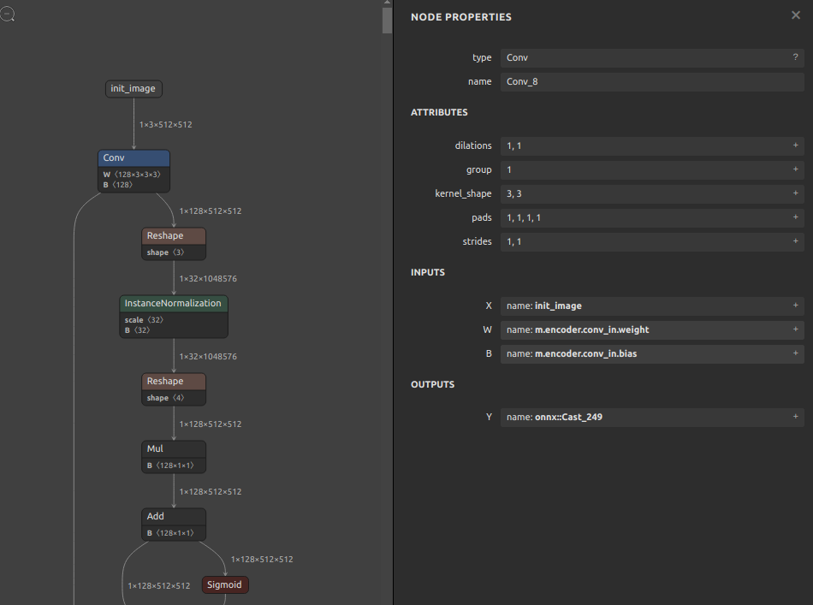Select the Reshape node with shape 3

point(174,236)
